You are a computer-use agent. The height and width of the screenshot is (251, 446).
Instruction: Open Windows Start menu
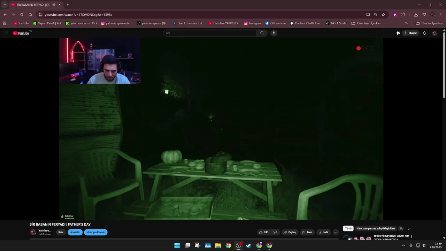click(177, 245)
